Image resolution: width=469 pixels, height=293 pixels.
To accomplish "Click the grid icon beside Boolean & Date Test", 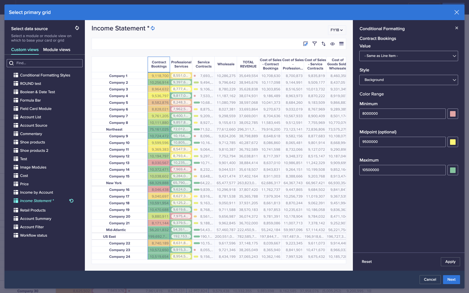I will pos(16,92).
